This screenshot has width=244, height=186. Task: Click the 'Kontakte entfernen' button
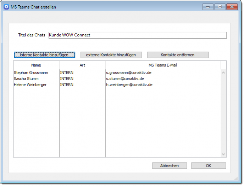point(178,55)
